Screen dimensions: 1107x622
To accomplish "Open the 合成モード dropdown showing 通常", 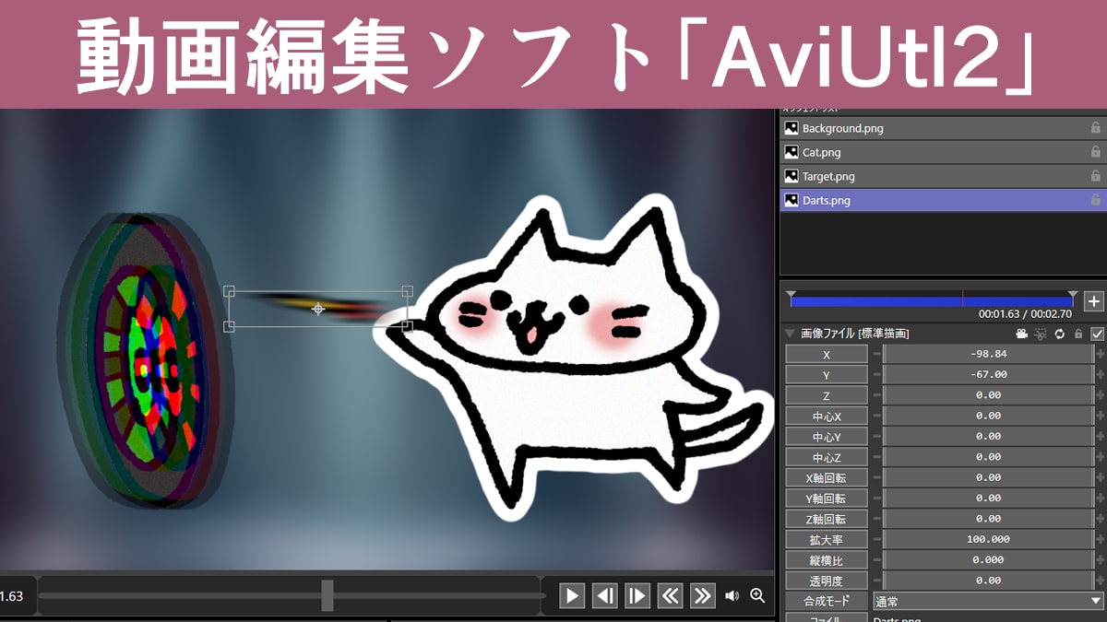I will pyautogui.click(x=989, y=602).
